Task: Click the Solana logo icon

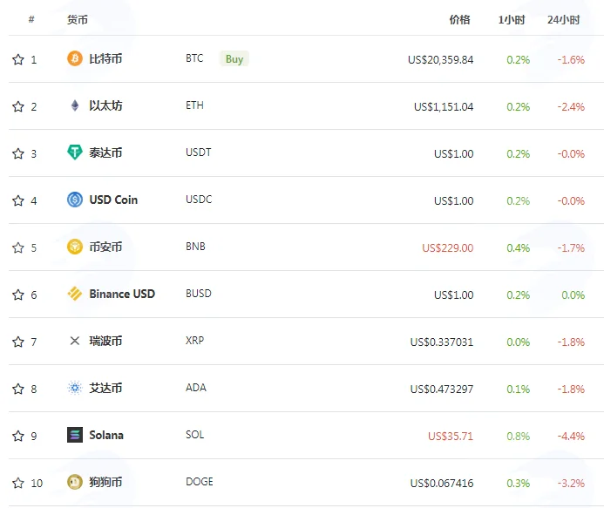Action: tap(75, 435)
